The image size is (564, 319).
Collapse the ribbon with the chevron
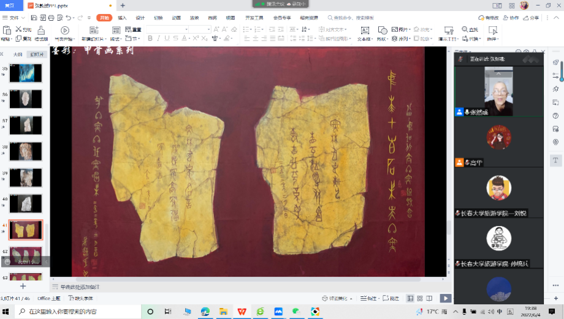(x=557, y=18)
